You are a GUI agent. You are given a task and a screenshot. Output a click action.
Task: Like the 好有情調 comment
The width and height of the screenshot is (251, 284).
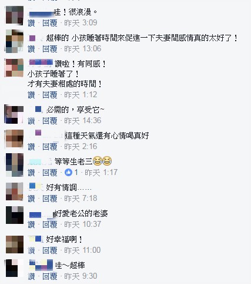(31, 199)
